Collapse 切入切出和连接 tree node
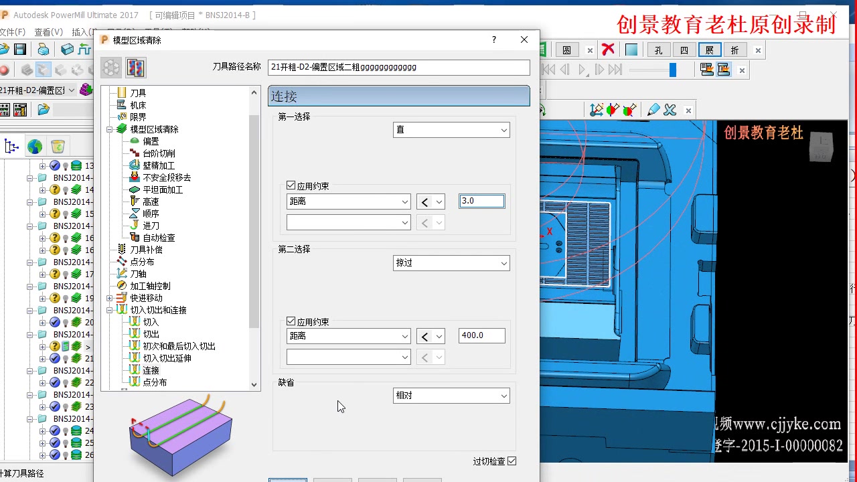Image resolution: width=857 pixels, height=482 pixels. pyautogui.click(x=110, y=310)
